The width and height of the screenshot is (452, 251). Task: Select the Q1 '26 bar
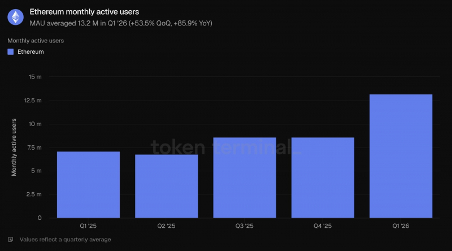(401, 156)
